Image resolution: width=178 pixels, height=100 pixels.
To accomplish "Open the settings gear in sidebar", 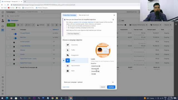I will click(3, 77).
